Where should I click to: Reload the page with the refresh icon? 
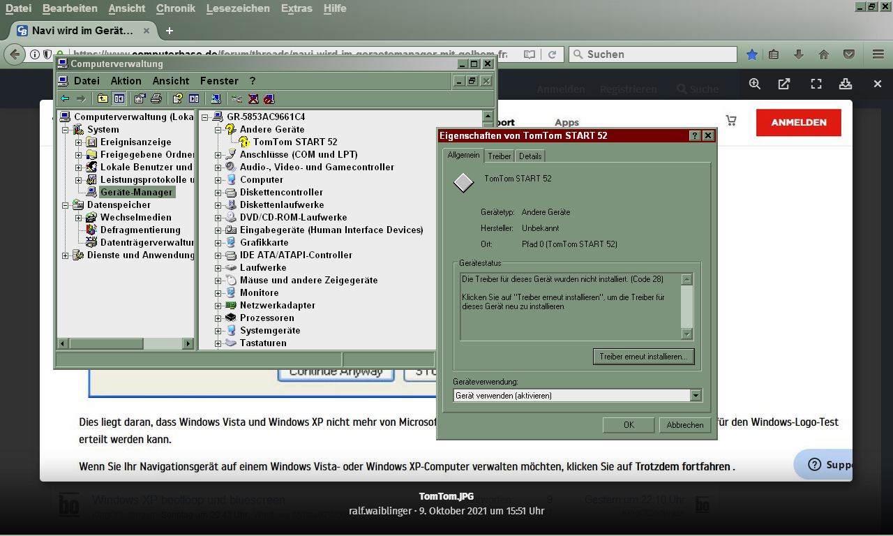[x=552, y=54]
